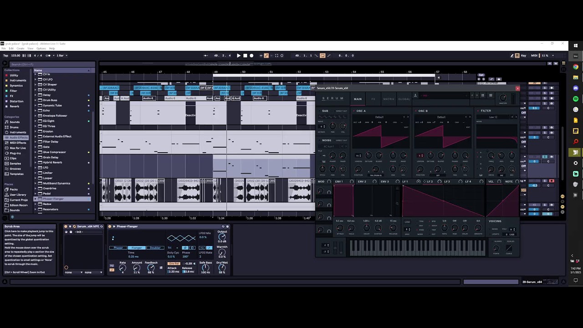
Task: Expand the Drum Buss device folder
Action: point(36,100)
